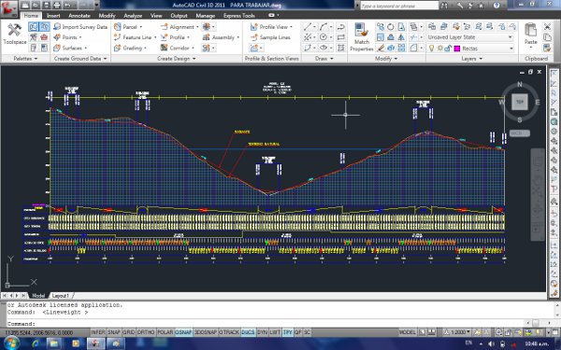Open the Toolspace palette
The image size is (561, 350).
tap(15, 35)
